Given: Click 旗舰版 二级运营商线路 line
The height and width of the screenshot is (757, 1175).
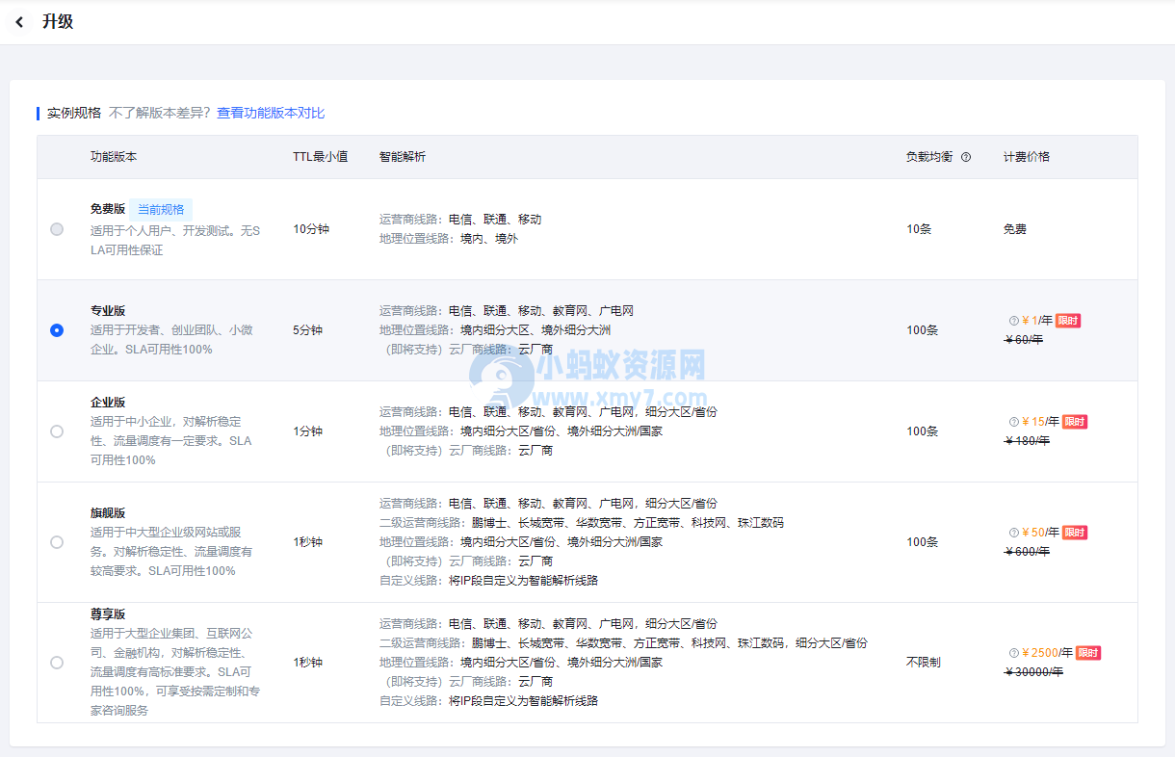Looking at the screenshot, I should tap(582, 523).
